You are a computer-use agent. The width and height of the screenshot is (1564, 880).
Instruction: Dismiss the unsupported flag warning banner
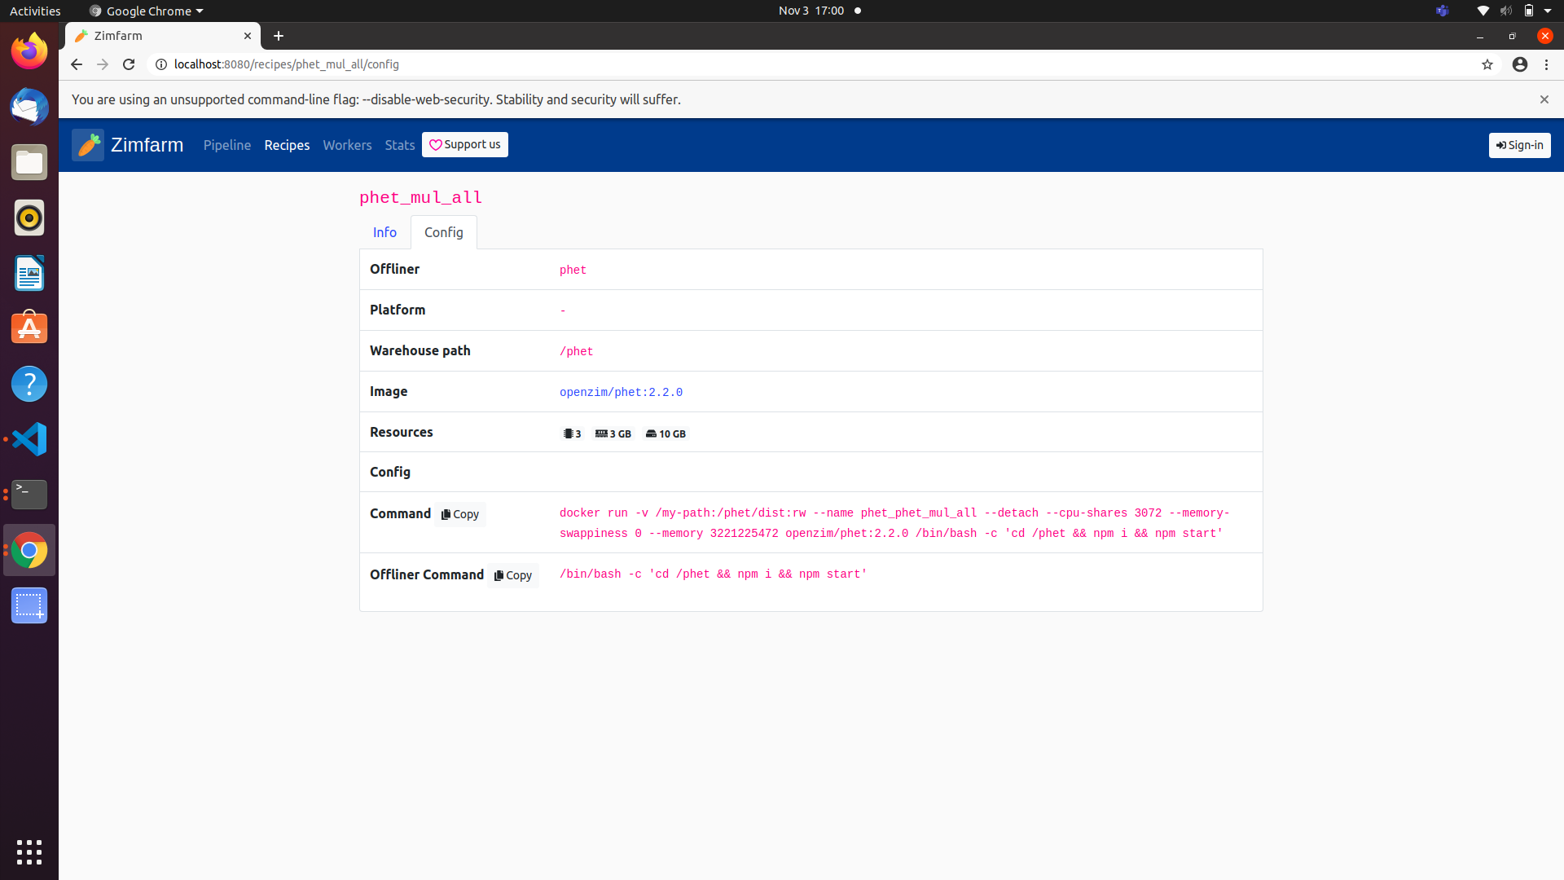pos(1544,99)
